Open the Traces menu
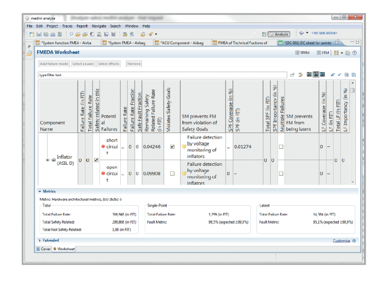 click(67, 26)
